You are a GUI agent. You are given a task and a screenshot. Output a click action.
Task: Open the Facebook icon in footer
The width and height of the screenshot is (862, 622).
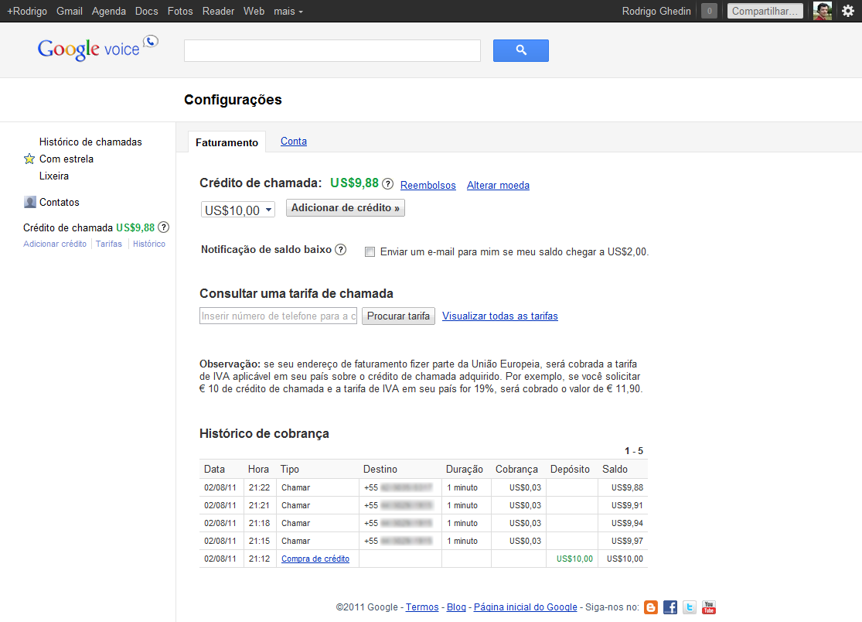pos(670,607)
